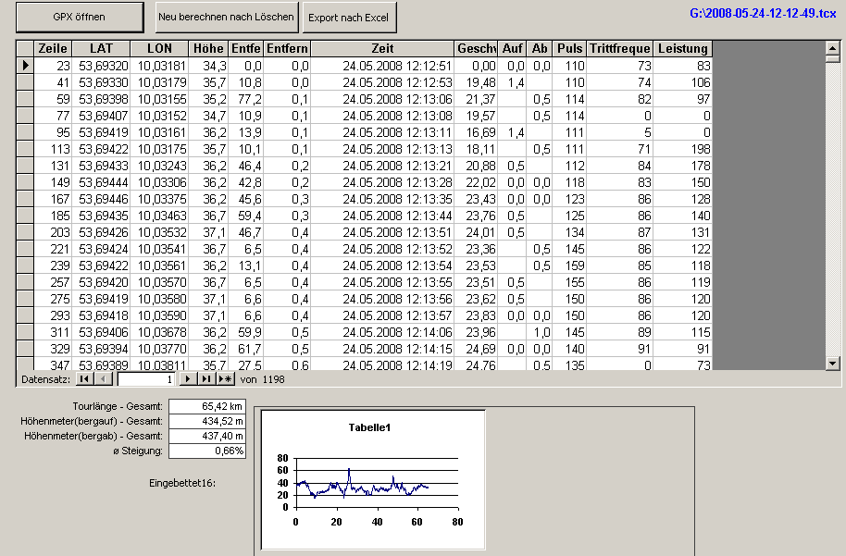Click Neu berechnen nach Löschen
The height and width of the screenshot is (556, 846).
click(227, 17)
